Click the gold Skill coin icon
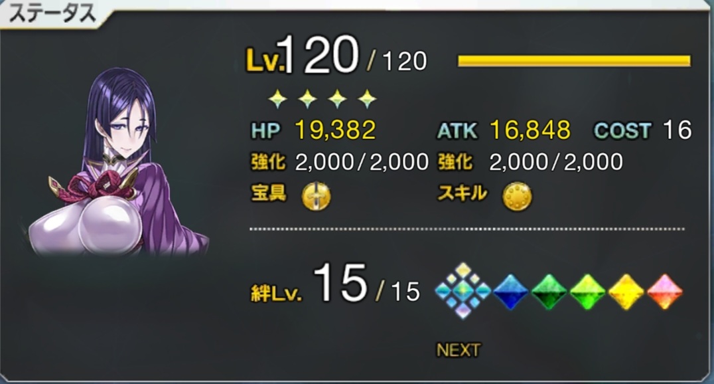The height and width of the screenshot is (384, 714). [517, 197]
